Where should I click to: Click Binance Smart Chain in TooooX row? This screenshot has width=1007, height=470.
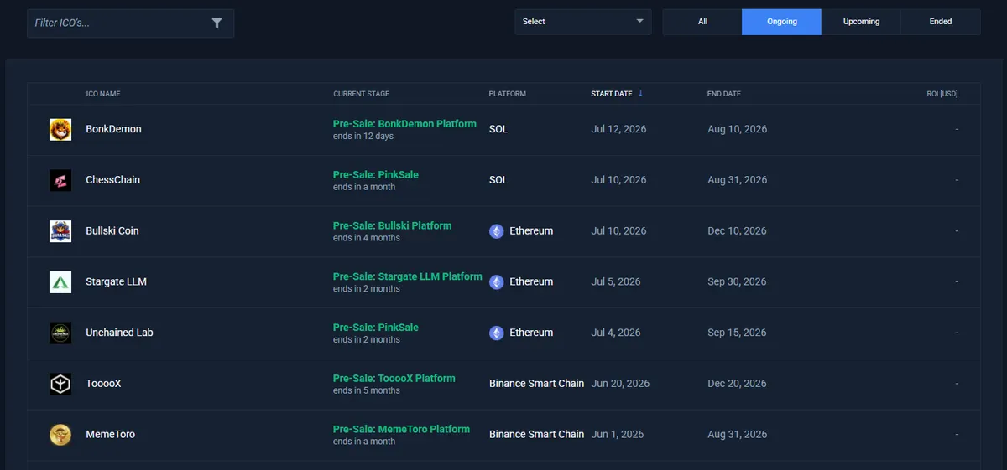tap(536, 384)
